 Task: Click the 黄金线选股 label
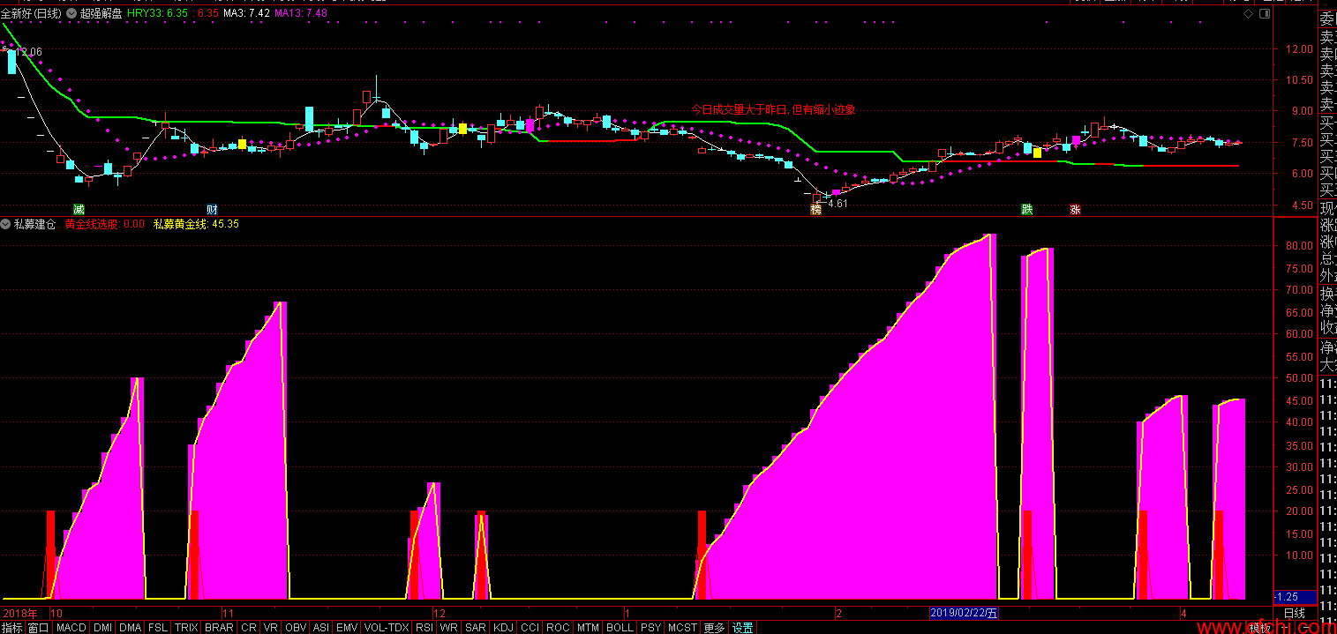pyautogui.click(x=92, y=224)
